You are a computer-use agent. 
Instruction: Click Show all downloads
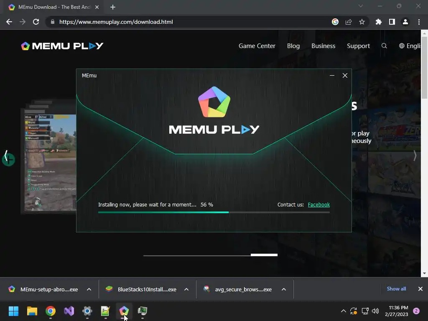point(396,289)
